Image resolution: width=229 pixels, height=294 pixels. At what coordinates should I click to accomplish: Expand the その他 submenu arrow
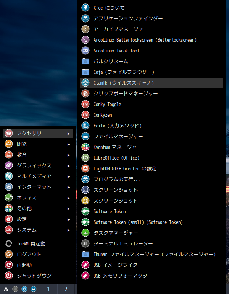tap(69, 209)
